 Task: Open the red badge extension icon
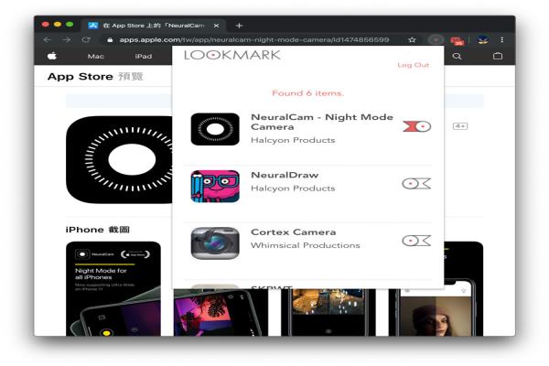[457, 40]
